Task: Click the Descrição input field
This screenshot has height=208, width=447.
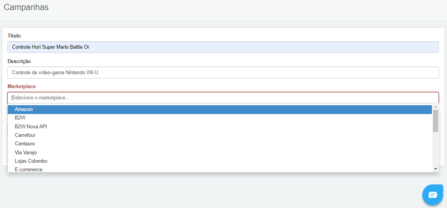Action: click(223, 72)
